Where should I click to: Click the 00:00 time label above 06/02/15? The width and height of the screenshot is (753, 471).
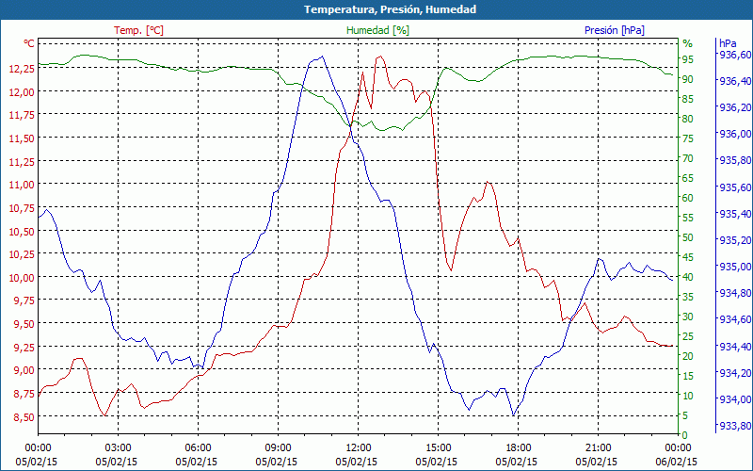tap(678, 448)
